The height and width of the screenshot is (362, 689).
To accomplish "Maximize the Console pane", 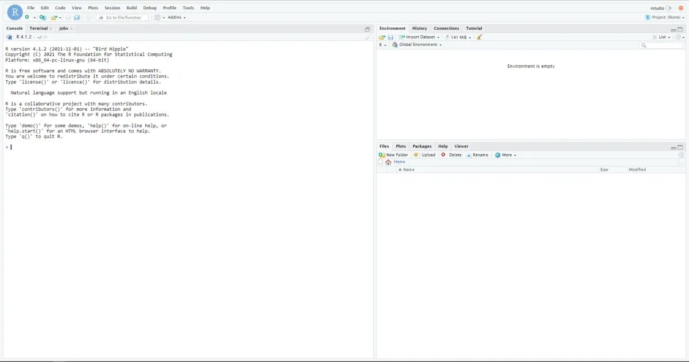I will 367,29.
